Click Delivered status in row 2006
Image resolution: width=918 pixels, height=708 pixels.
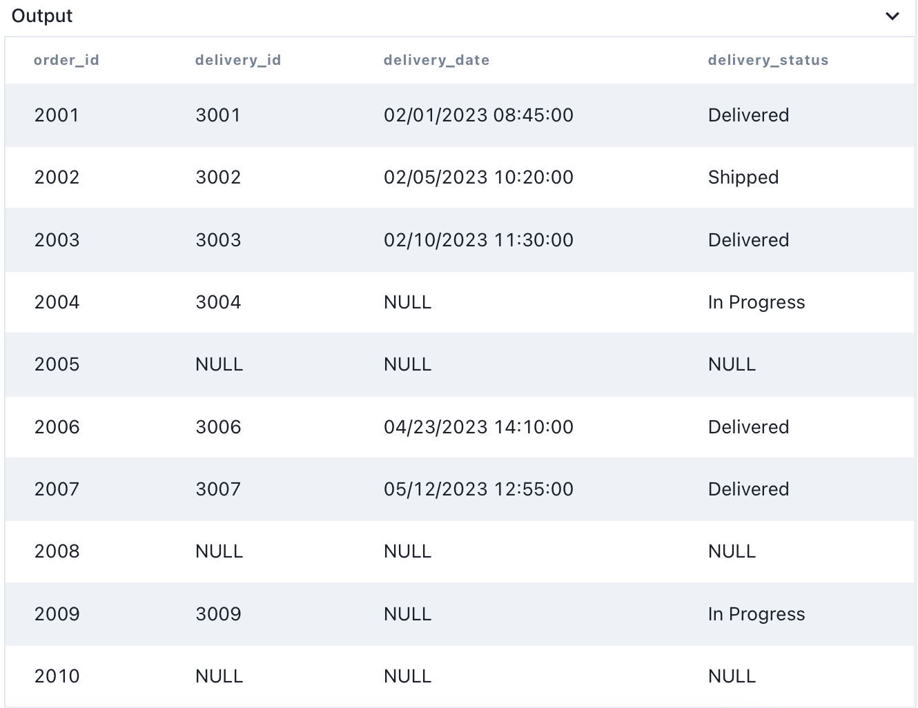(x=748, y=427)
